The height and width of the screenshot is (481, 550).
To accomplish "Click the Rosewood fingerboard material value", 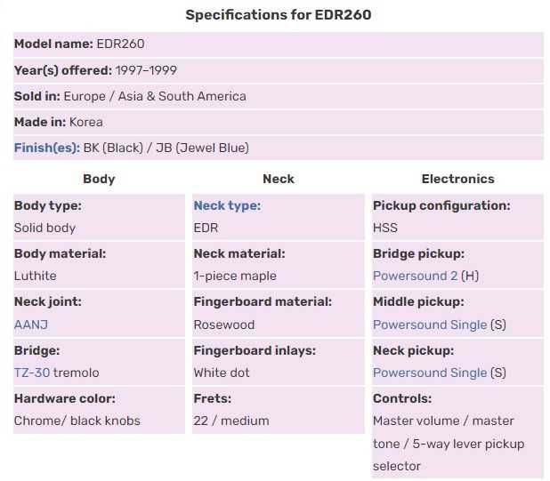I will pyautogui.click(x=224, y=325).
